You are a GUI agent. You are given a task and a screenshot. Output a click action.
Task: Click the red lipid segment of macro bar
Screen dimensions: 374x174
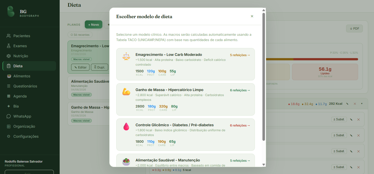[325, 59]
